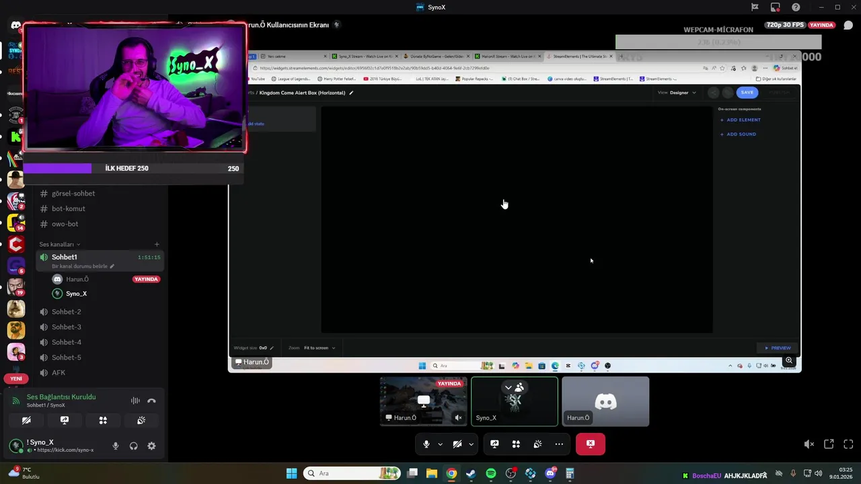Select Harun.Ö live stream thumbnail

423,401
